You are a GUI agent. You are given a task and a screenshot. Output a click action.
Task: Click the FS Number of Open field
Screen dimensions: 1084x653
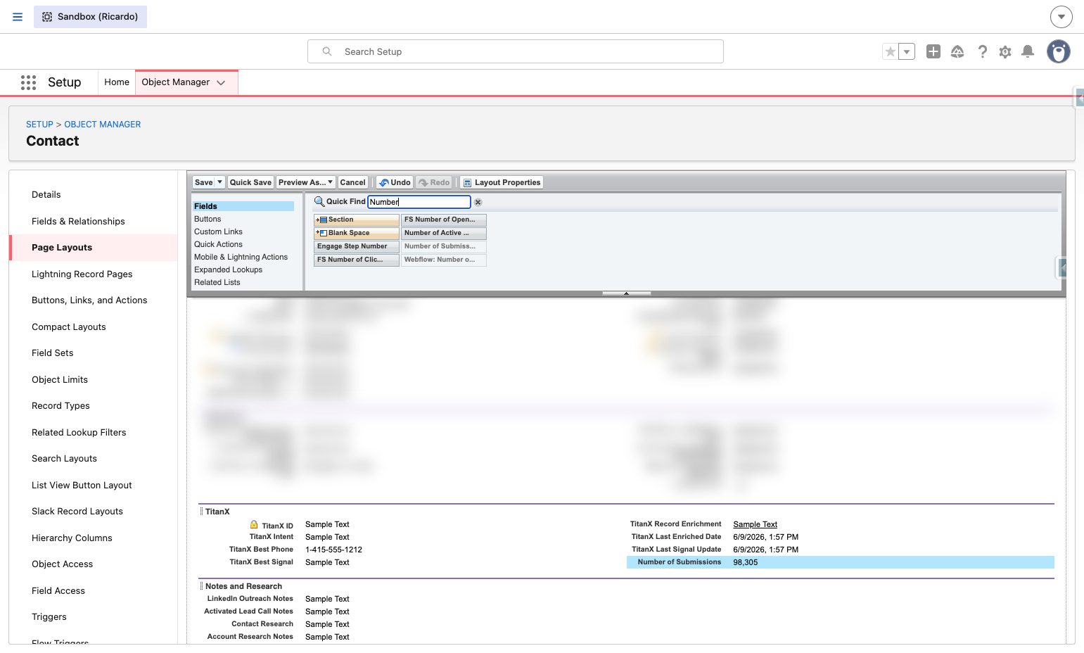coord(444,220)
